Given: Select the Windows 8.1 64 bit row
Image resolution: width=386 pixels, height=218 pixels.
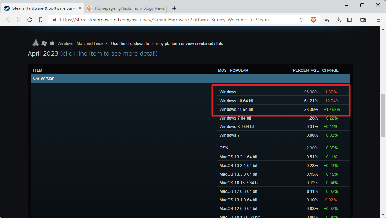Looking at the screenshot, I should click(x=283, y=127).
